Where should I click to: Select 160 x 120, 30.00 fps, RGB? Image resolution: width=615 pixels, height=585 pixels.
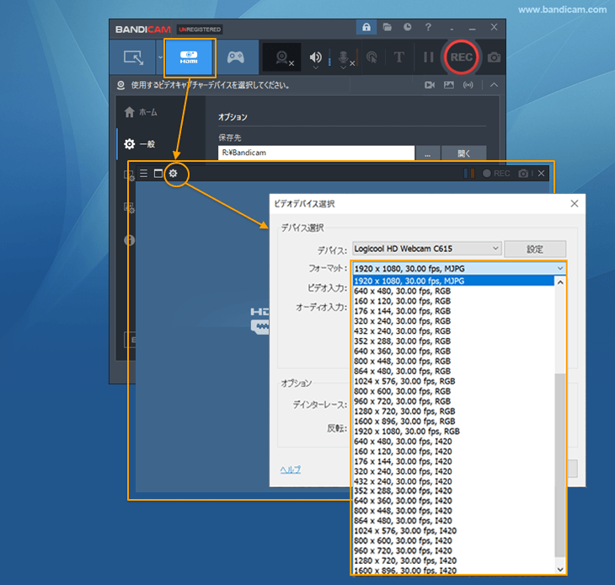click(x=453, y=301)
